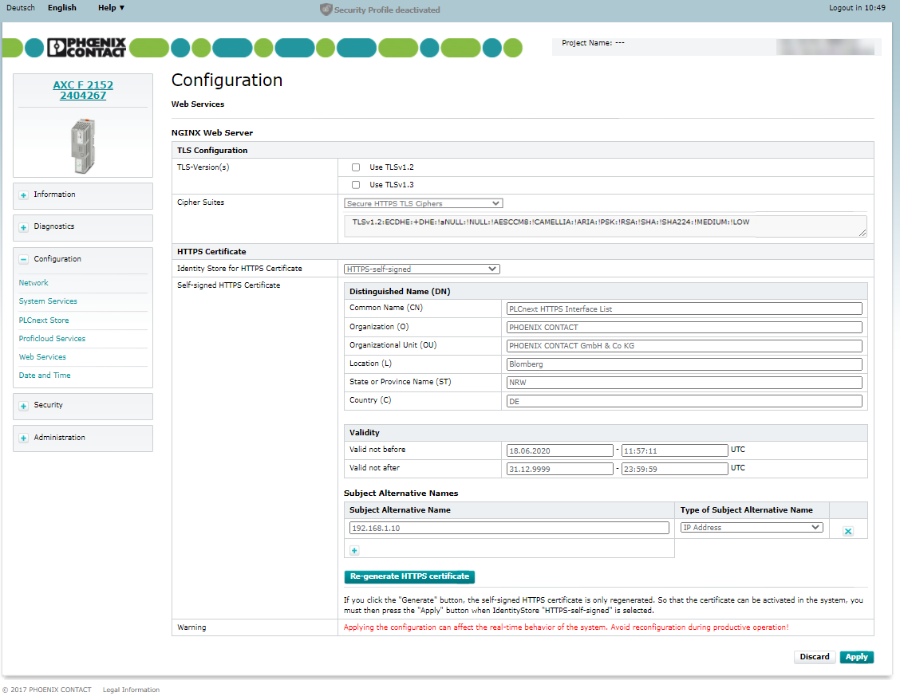Image resolution: width=900 pixels, height=700 pixels.
Task: Enable the Use TLSv1.3 checkbox
Action: pyautogui.click(x=356, y=185)
